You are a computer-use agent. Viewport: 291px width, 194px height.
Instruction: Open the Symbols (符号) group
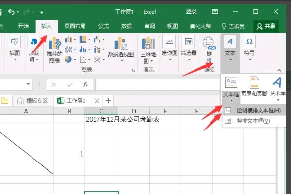coord(249,48)
